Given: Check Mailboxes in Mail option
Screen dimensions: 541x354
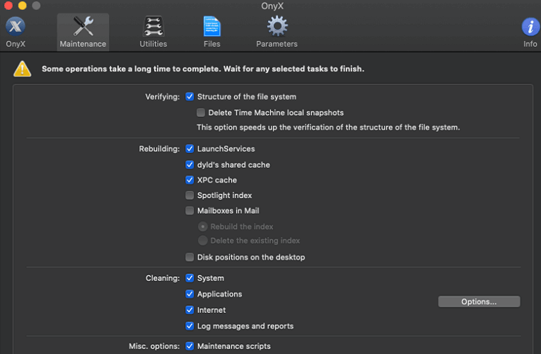Looking at the screenshot, I should (190, 210).
